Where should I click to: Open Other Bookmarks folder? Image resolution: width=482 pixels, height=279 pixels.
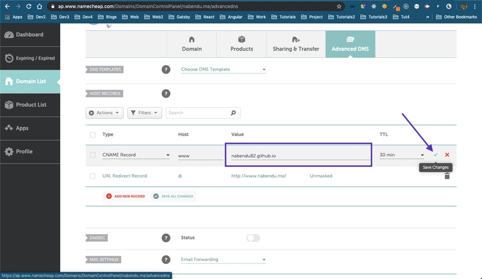[x=457, y=17]
